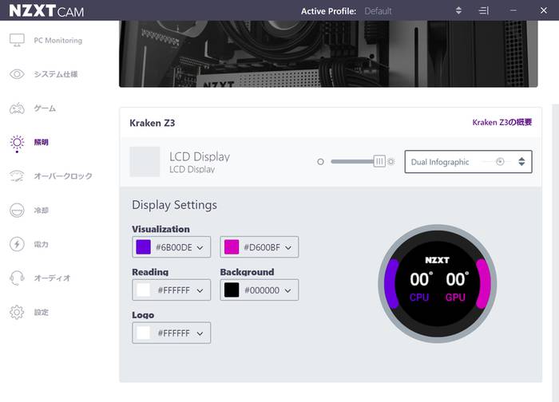Click minimum brightness circle icon
Image resolution: width=559 pixels, height=402 pixels.
pyautogui.click(x=320, y=162)
